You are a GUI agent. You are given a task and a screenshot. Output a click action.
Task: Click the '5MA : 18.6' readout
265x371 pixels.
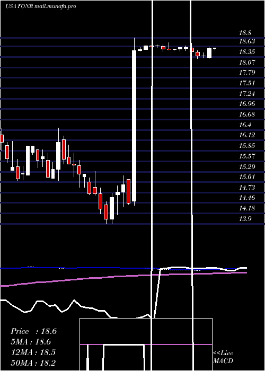pyautogui.click(x=31, y=342)
